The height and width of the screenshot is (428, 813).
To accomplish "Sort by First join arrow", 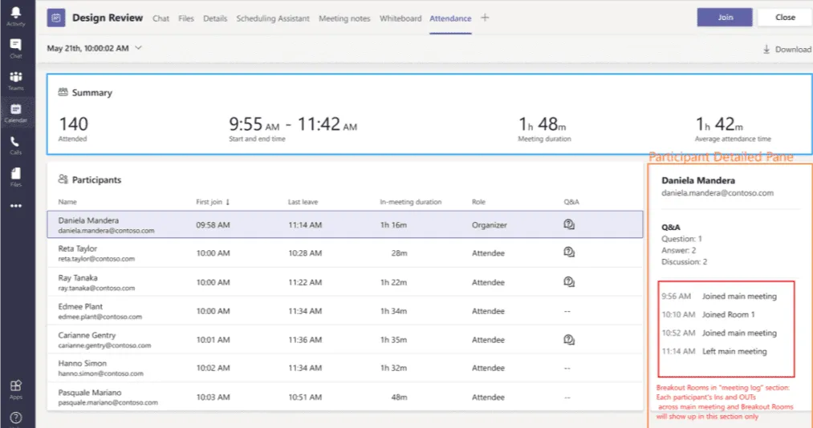I will pyautogui.click(x=228, y=202).
